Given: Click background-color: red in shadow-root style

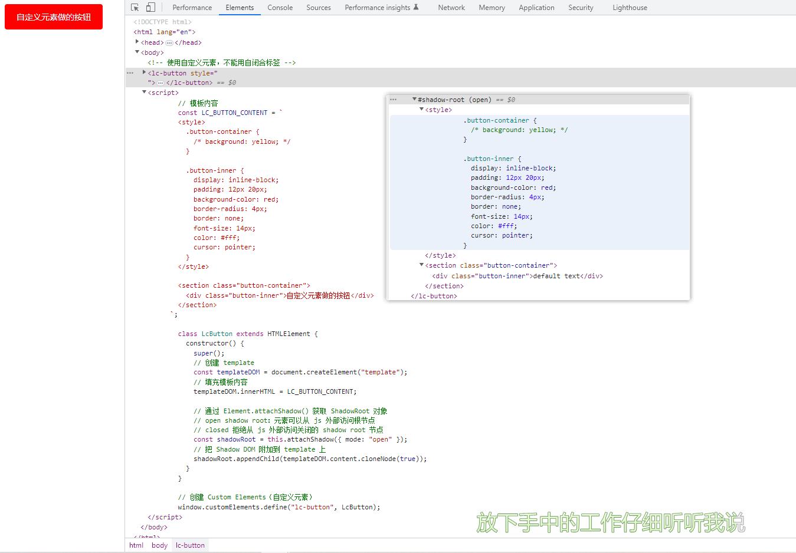Looking at the screenshot, I should tap(513, 188).
